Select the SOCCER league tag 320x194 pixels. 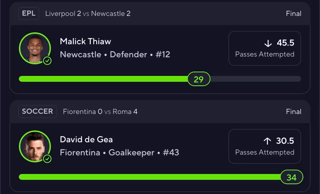click(37, 111)
